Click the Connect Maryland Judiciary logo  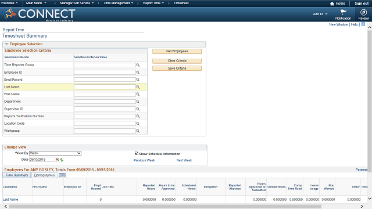(x=39, y=14)
